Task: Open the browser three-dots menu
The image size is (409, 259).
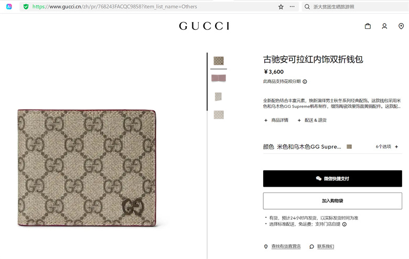Action: [292, 6]
